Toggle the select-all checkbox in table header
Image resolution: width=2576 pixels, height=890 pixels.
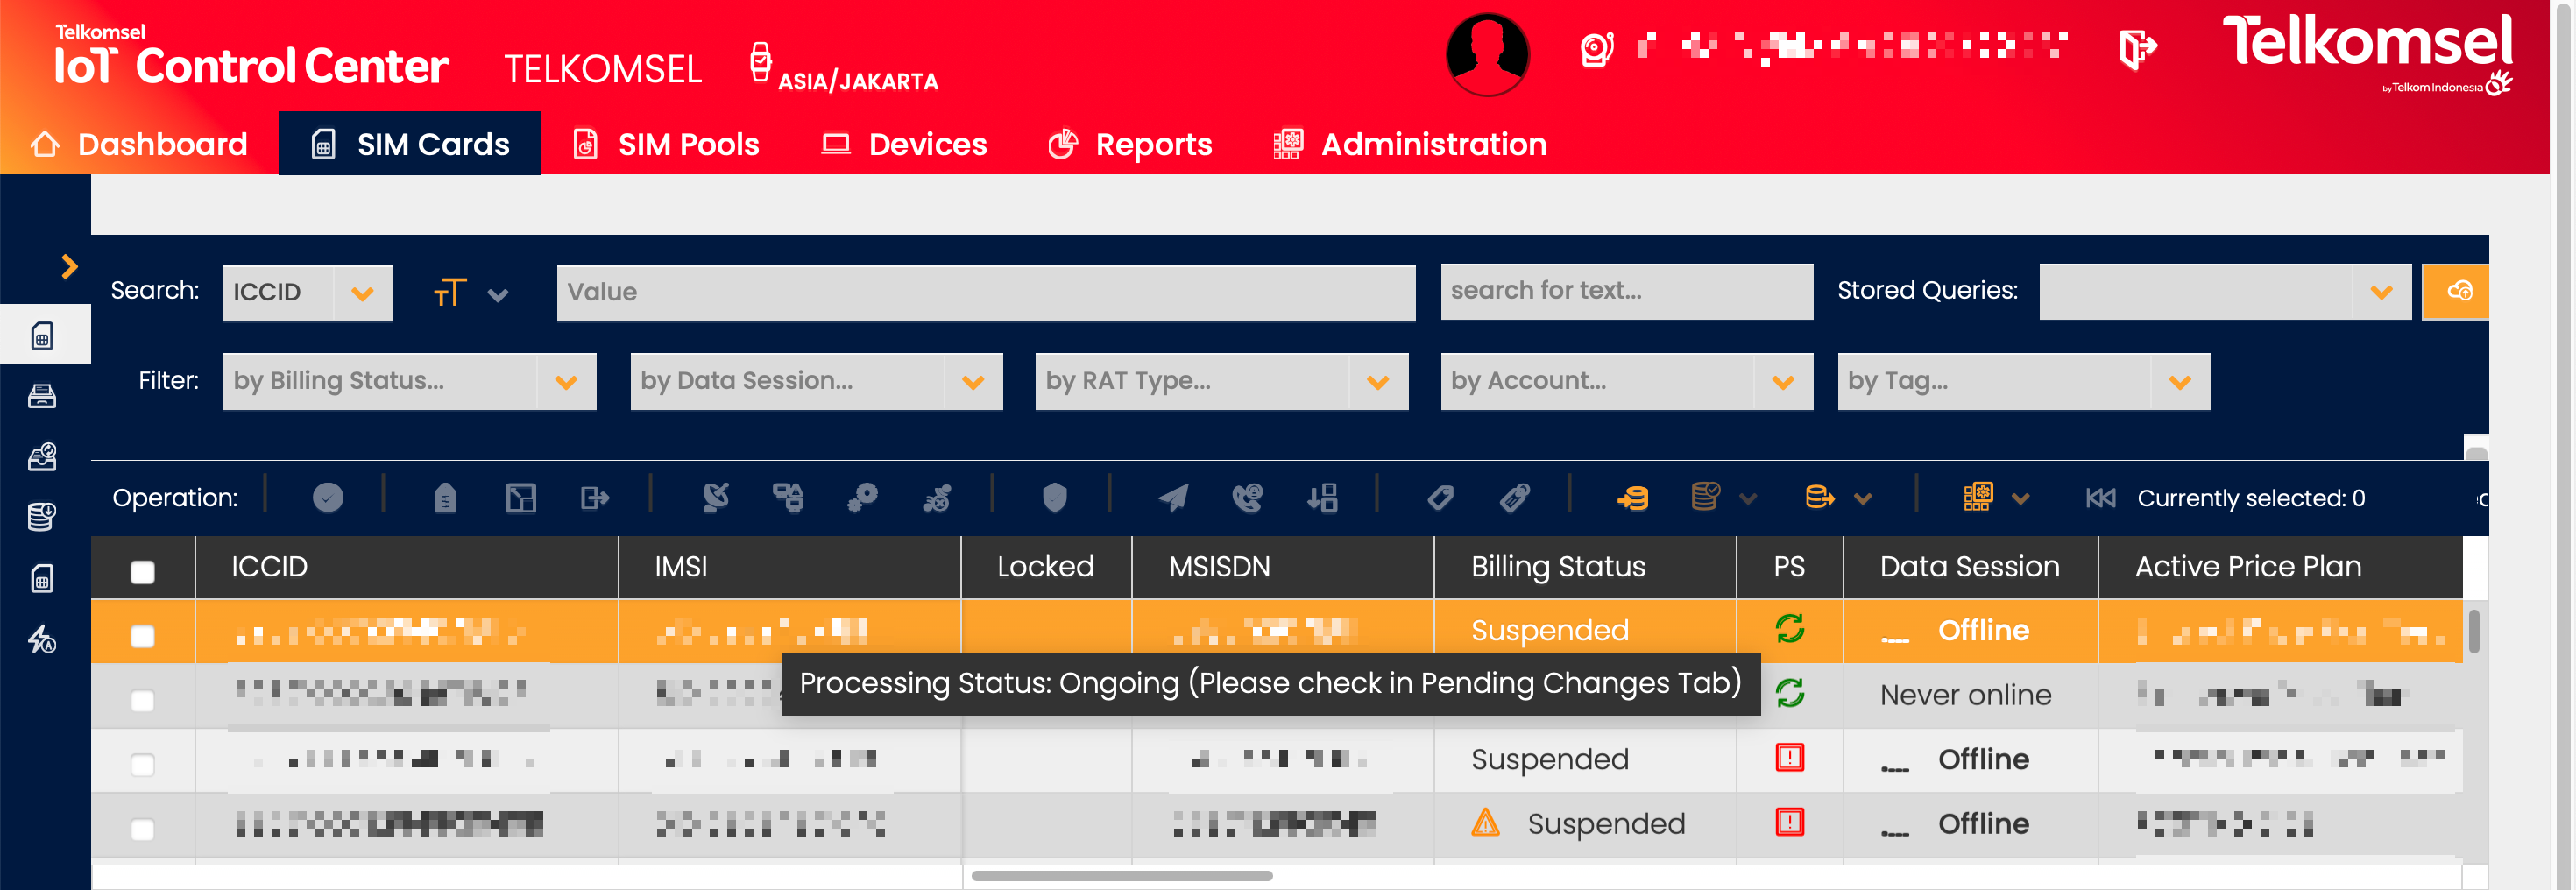143,571
